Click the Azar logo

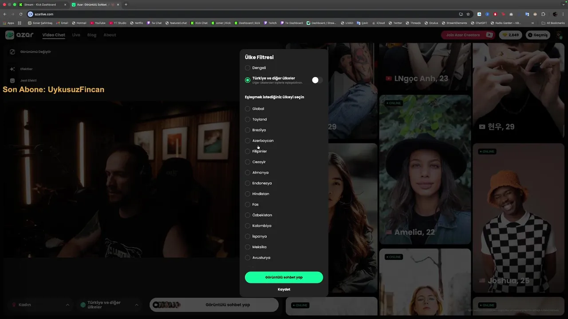tap(20, 35)
